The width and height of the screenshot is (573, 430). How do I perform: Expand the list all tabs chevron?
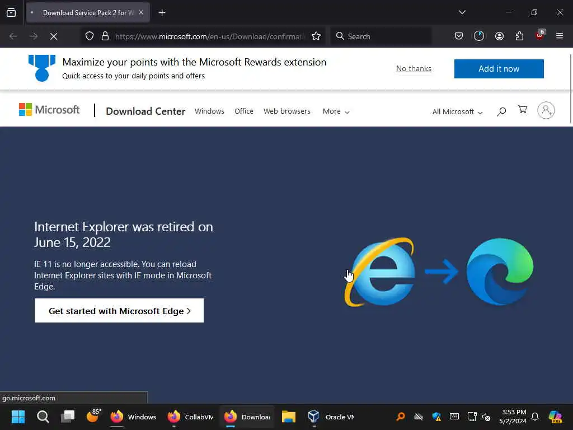(462, 12)
